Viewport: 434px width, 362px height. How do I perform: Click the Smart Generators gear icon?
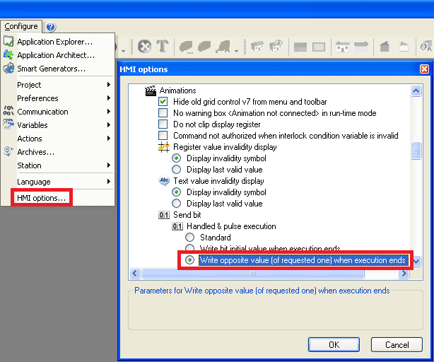[x=8, y=69]
